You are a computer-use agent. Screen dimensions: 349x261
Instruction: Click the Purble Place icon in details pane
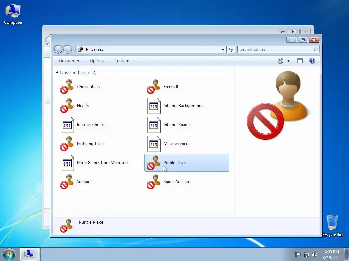[x=66, y=226]
